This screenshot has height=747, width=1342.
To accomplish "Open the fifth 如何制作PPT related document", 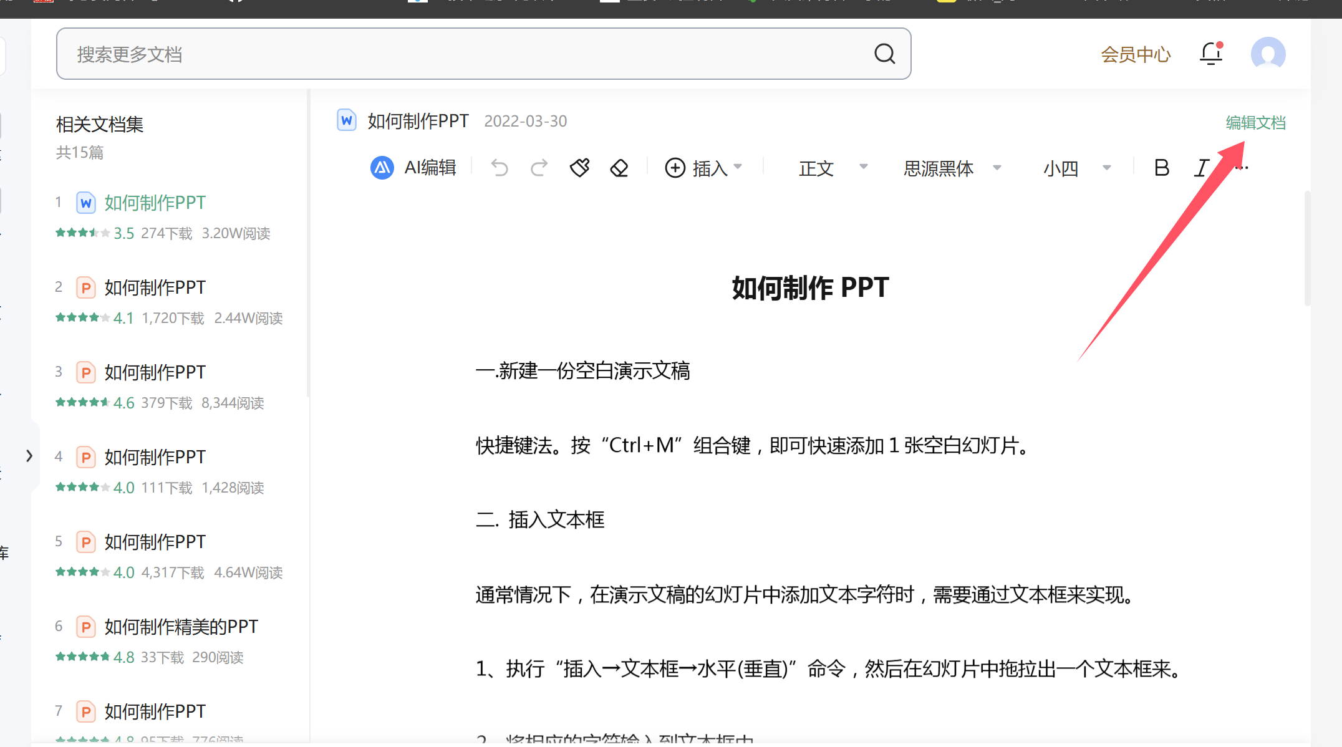I will coord(155,542).
